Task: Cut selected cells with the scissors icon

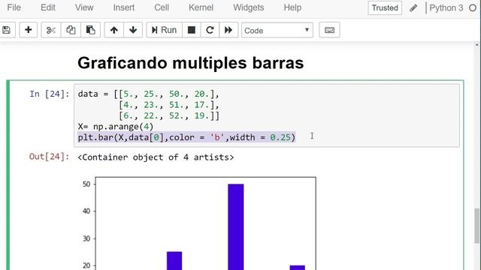Action: [x=51, y=30]
